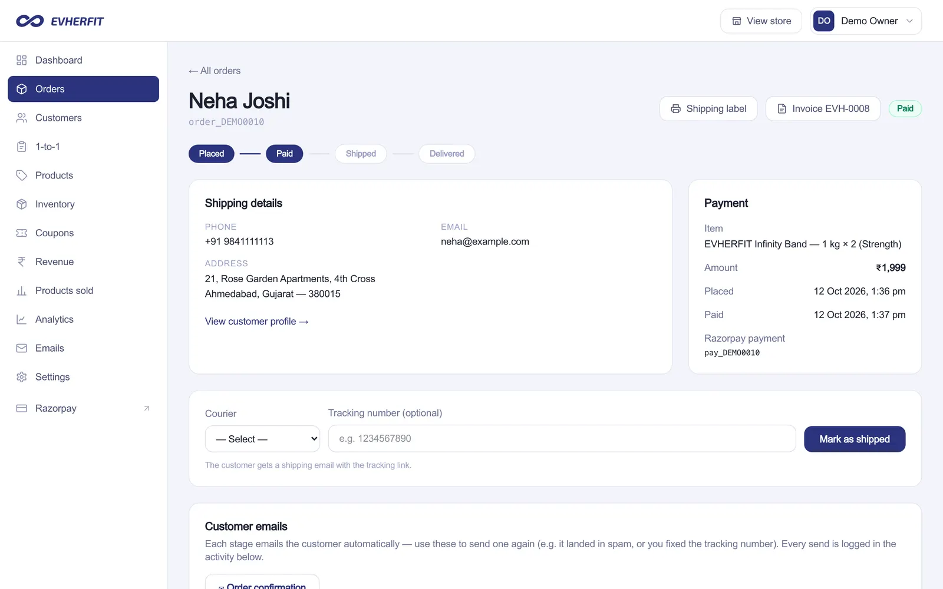
Task: Click the DO avatar badge
Action: tap(824, 21)
